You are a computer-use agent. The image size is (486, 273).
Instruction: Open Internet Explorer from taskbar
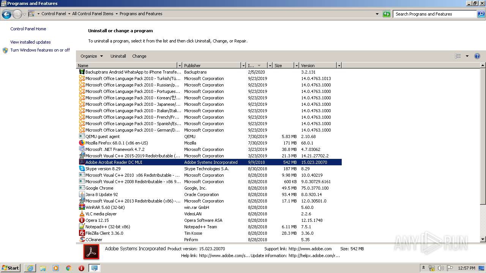30,268
